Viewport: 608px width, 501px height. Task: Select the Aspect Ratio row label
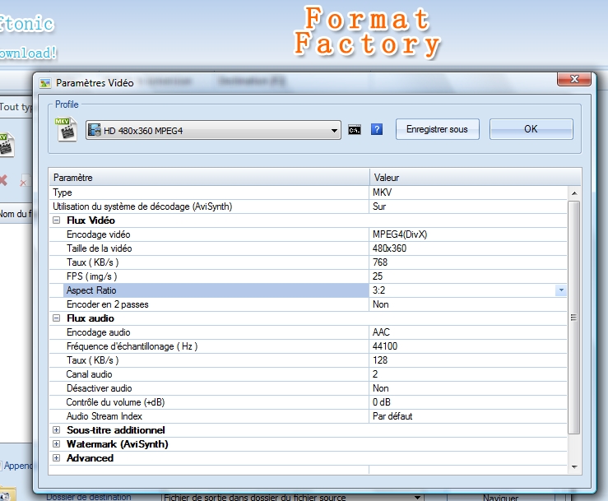[216, 290]
